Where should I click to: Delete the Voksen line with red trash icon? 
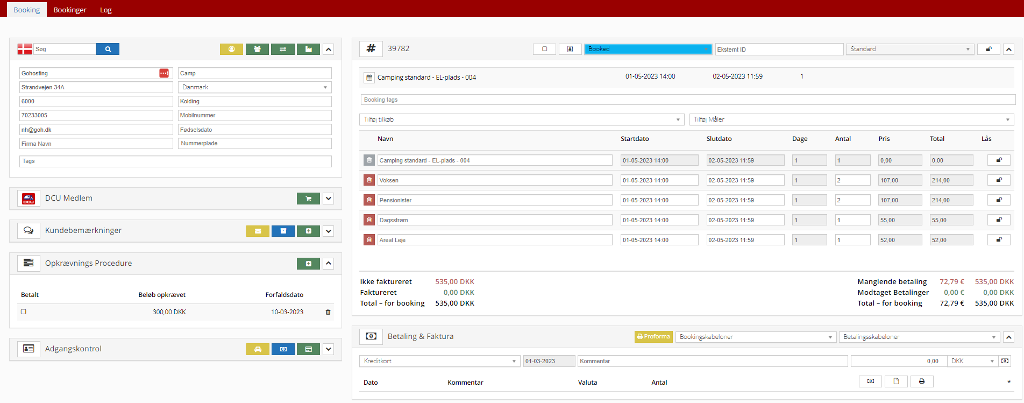[369, 180]
